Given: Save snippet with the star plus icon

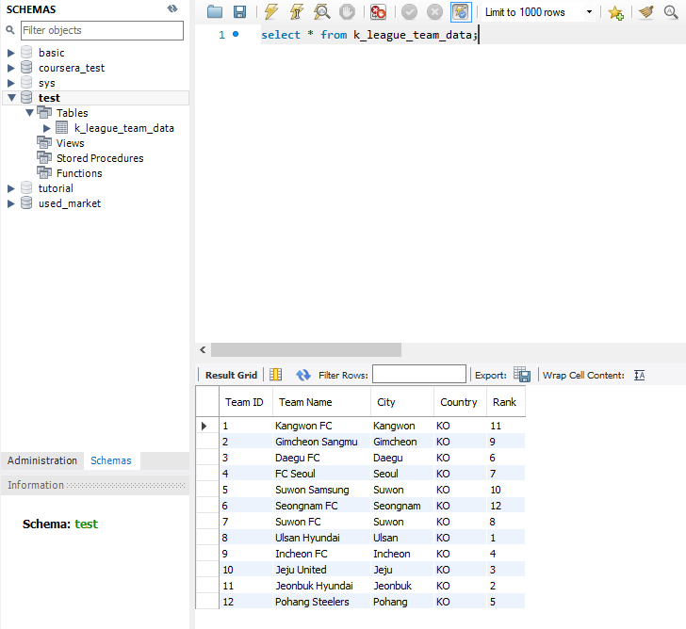Looking at the screenshot, I should 615,12.
